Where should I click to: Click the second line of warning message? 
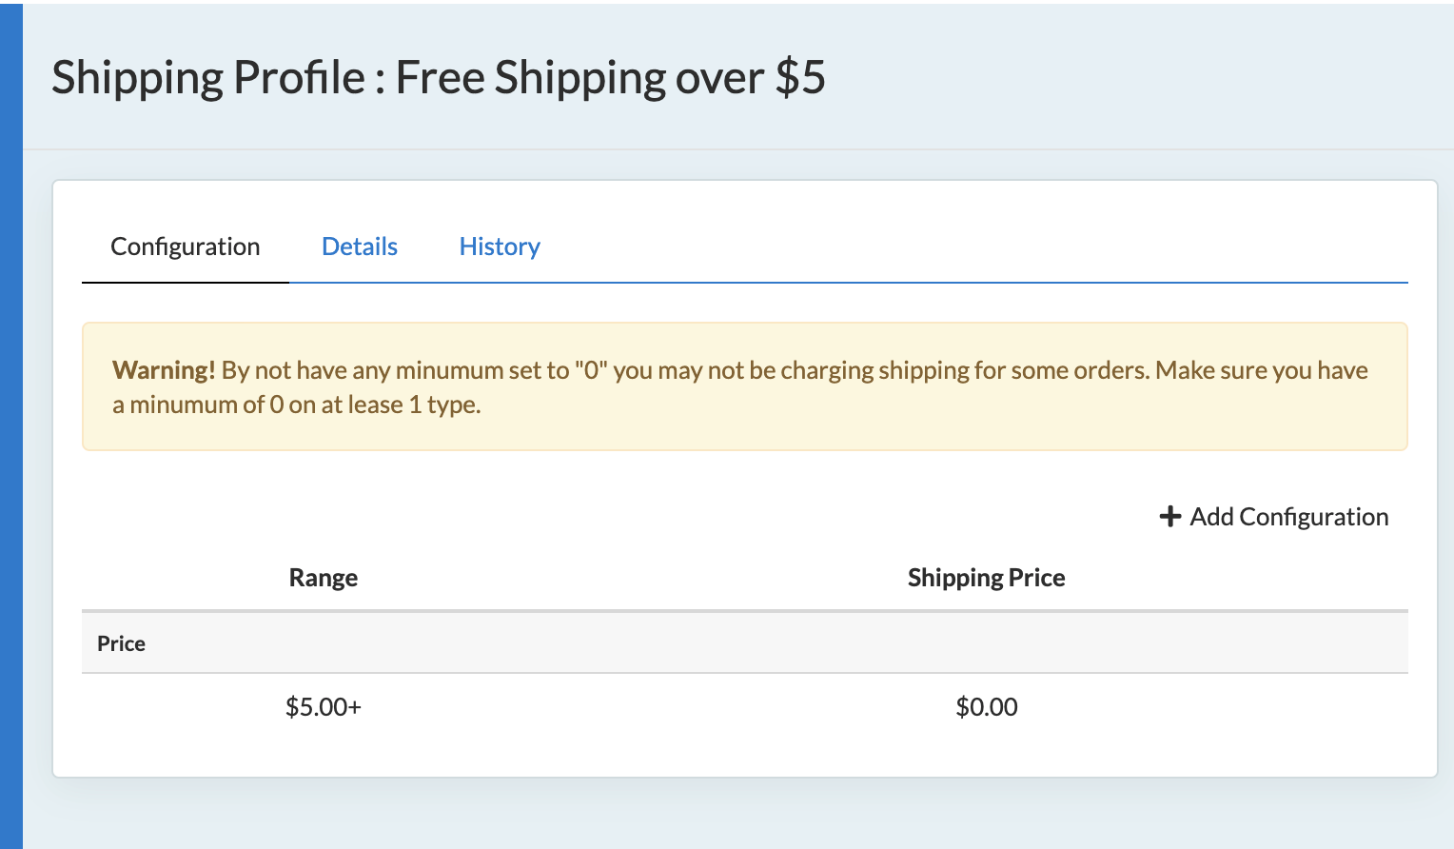297,405
